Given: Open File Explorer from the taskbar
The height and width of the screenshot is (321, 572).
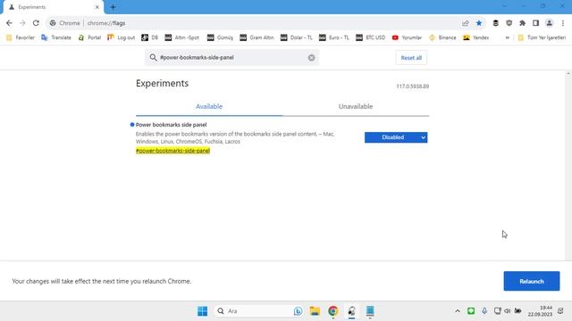Looking at the screenshot, I should (315, 311).
